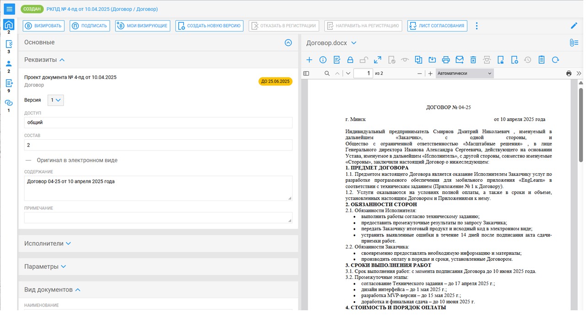Image resolution: width=586 pixels, height=329 pixels.
Task: Open the three-dot more actions menu
Action: click(477, 26)
